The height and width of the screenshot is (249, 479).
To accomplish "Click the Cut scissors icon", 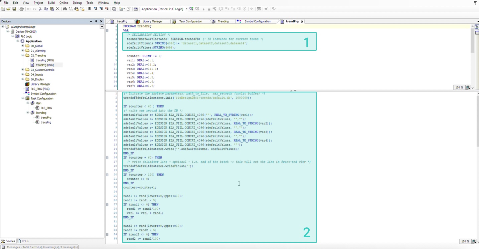I will [40, 9].
